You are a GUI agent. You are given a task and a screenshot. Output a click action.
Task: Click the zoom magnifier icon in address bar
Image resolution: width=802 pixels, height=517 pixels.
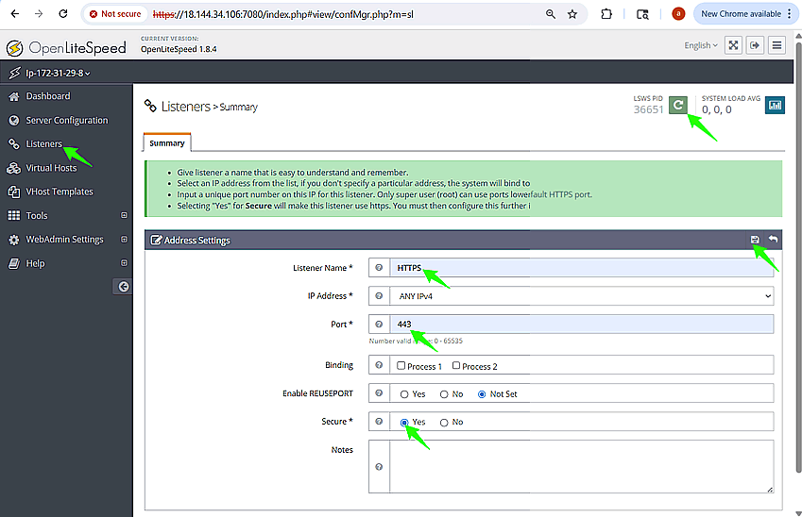coord(551,14)
